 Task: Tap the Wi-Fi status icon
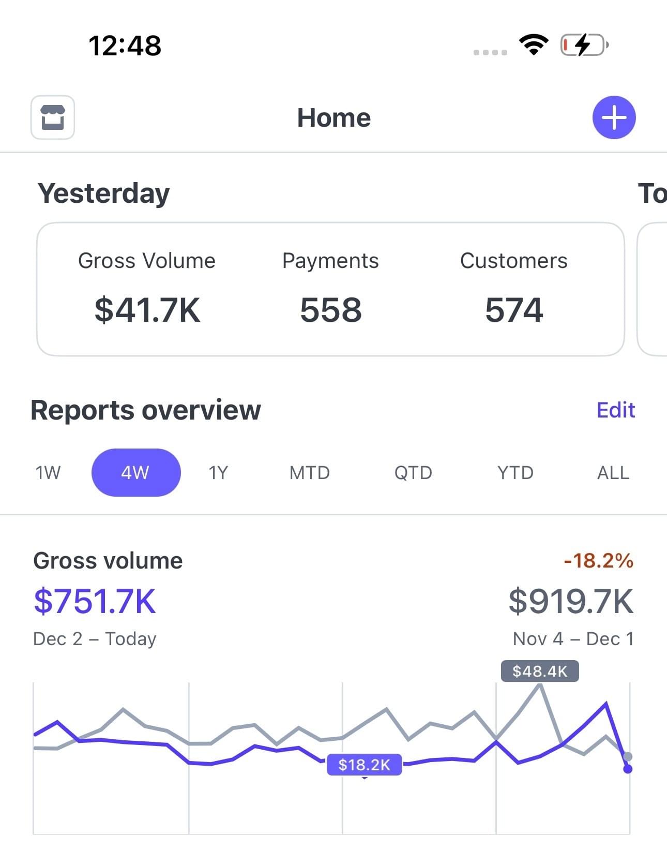tap(534, 45)
